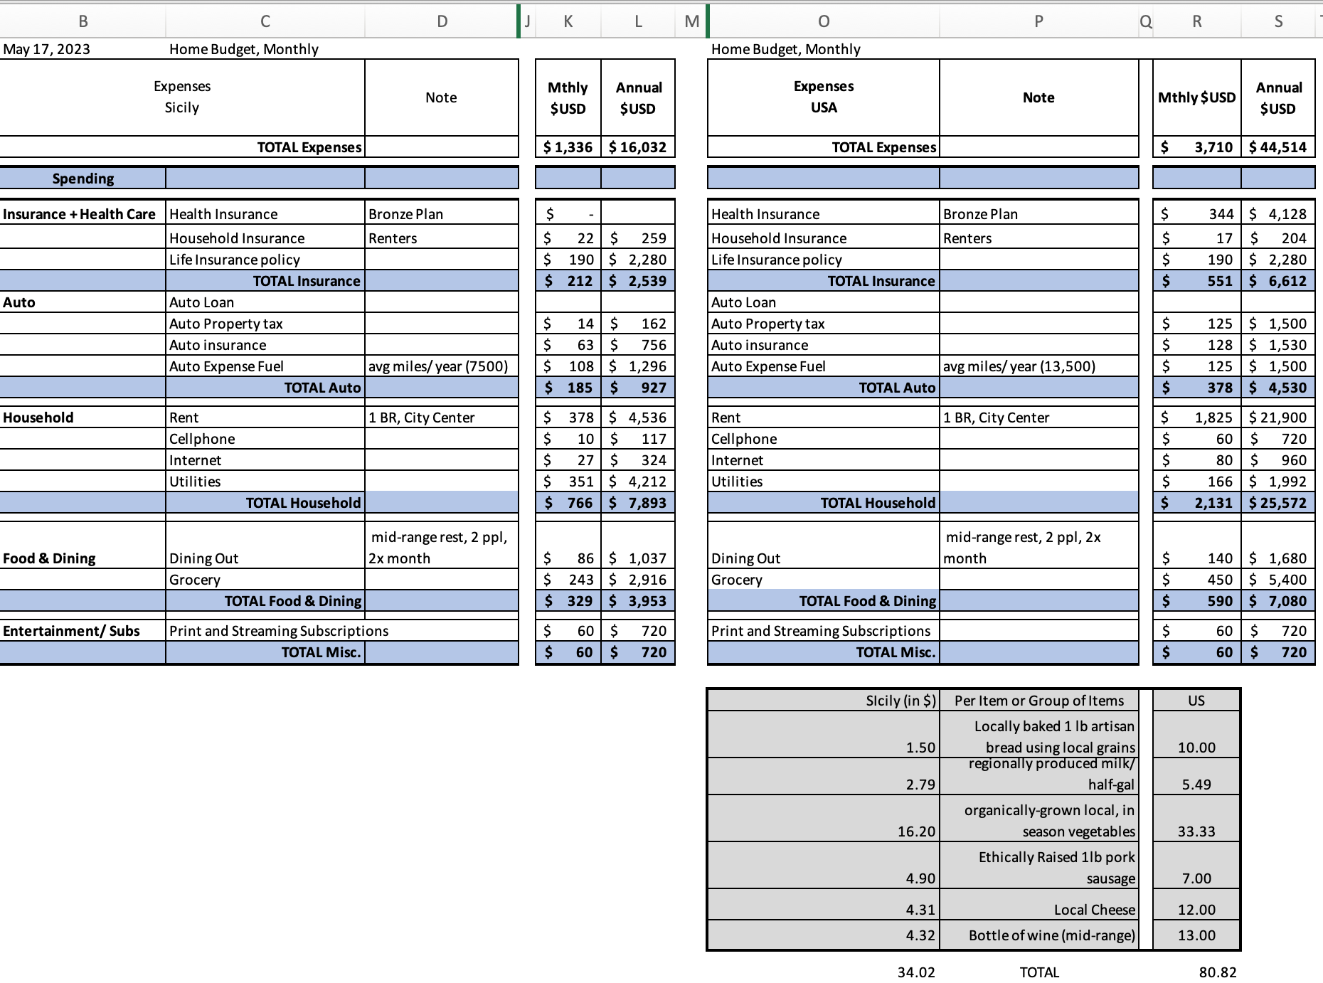Click the Spending section header cell
The image size is (1323, 983).
83,179
